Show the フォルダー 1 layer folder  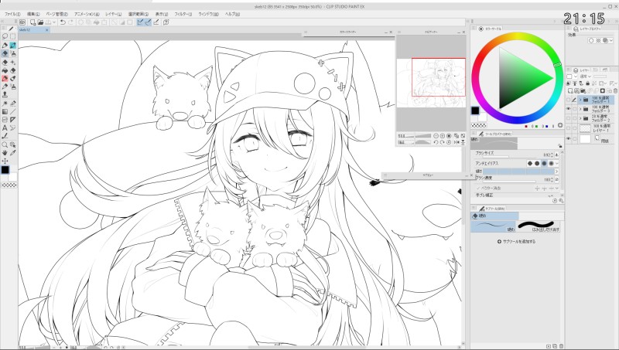tap(569, 100)
